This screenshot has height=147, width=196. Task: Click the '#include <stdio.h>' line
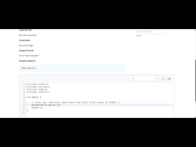pyautogui.click(x=38, y=84)
